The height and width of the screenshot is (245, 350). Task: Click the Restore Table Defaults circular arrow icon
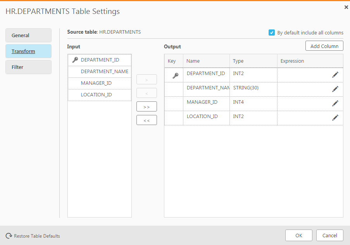pos(9,236)
